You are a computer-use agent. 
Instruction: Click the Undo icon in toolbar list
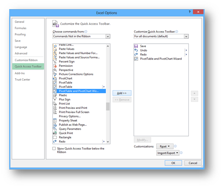pyautogui.click(x=136, y=50)
